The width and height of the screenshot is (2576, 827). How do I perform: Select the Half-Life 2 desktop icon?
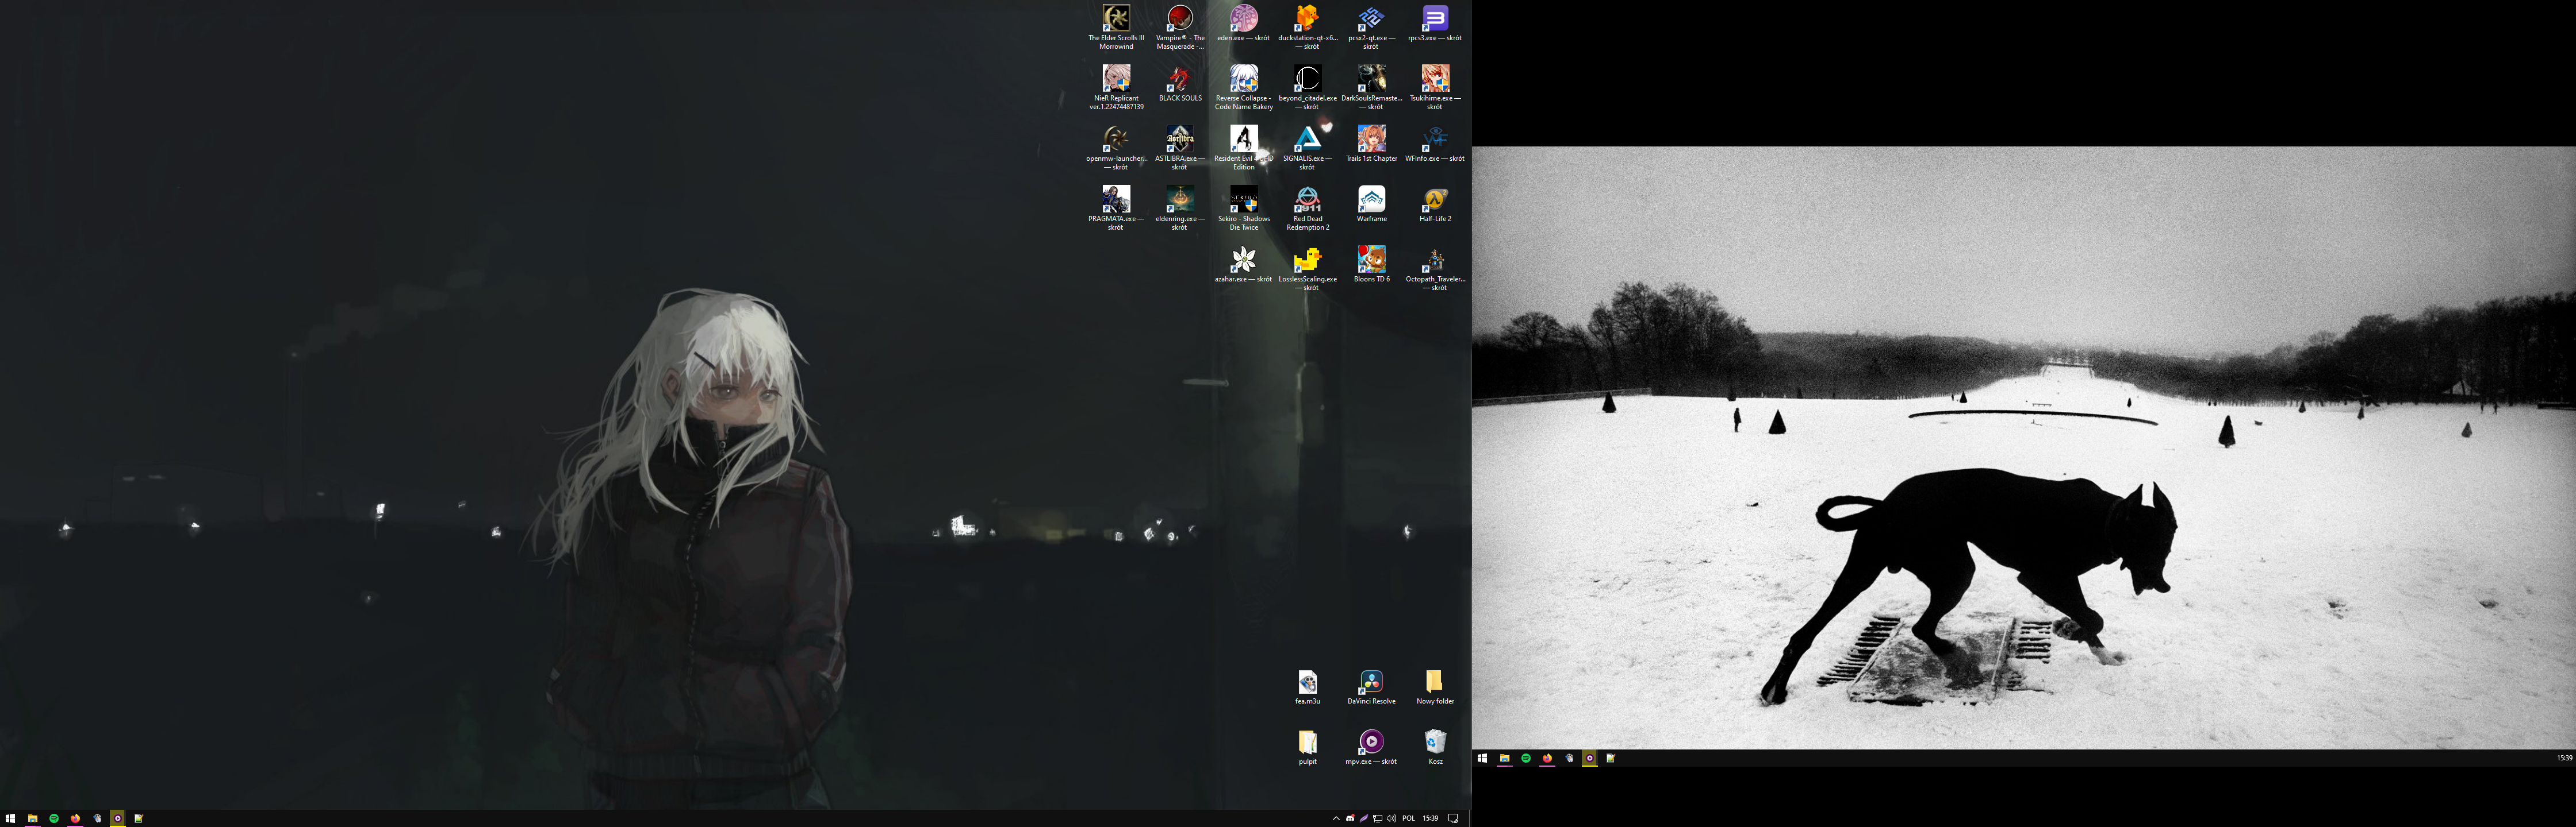tap(1435, 204)
